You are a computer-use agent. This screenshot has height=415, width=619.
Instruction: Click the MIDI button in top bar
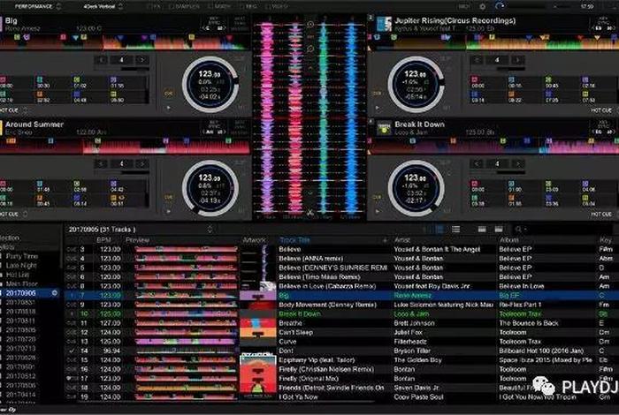[464, 7]
